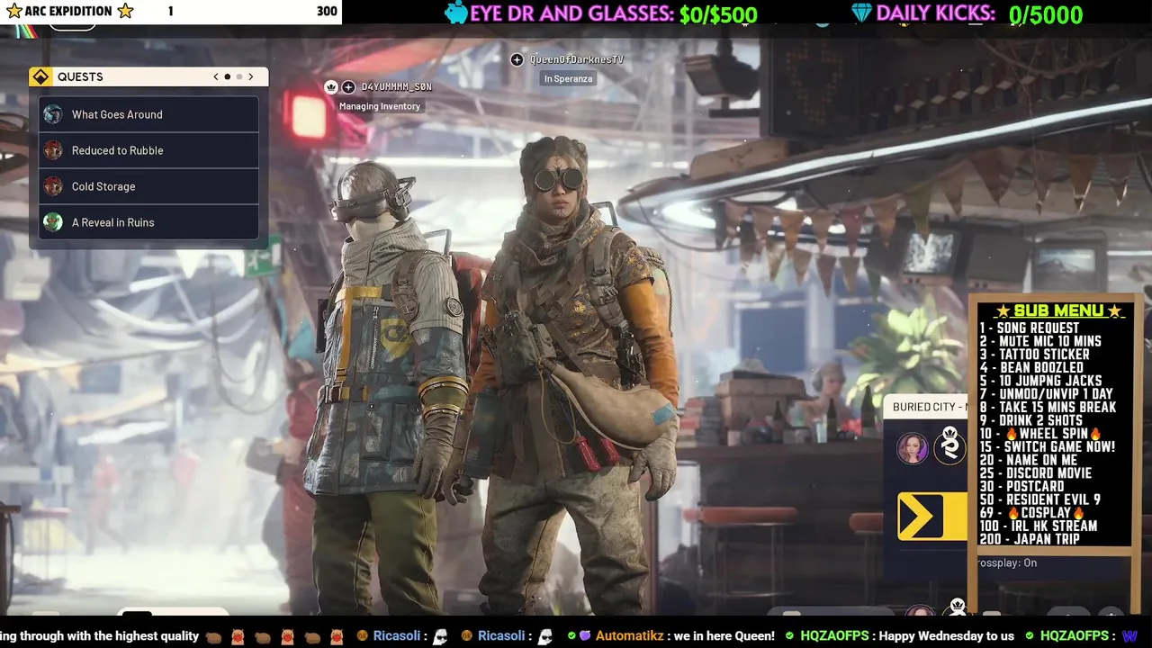Click 15 - SWITCH GAME NOW! entry
The image size is (1152, 648).
(1048, 446)
